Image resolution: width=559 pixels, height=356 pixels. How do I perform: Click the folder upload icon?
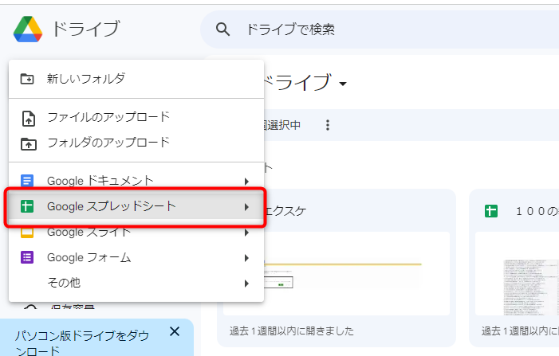click(x=28, y=144)
